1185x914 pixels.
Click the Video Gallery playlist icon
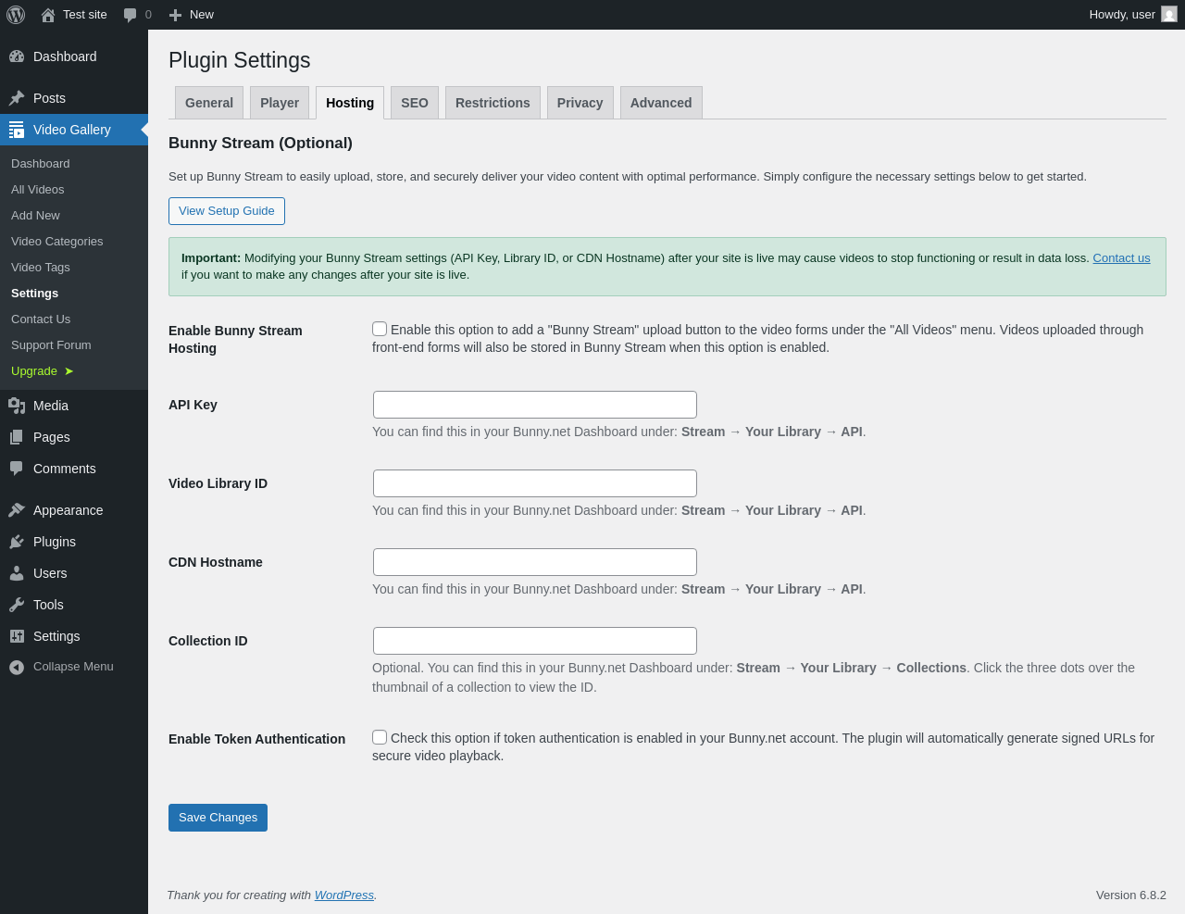pyautogui.click(x=17, y=130)
